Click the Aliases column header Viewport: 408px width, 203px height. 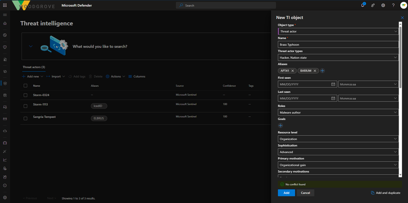tap(95, 86)
